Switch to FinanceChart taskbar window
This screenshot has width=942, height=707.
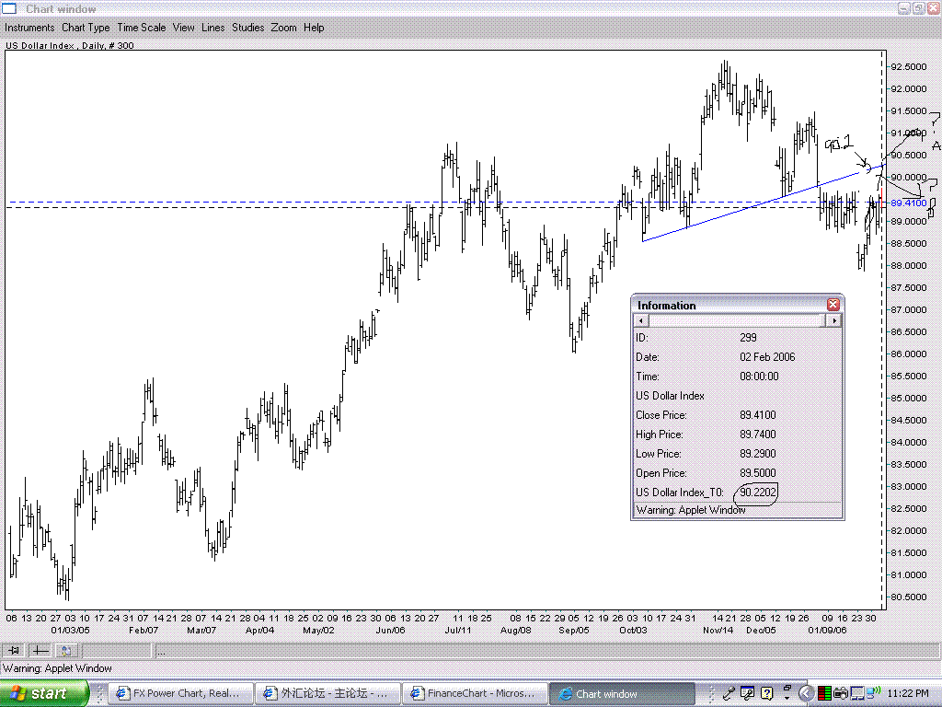coord(475,693)
